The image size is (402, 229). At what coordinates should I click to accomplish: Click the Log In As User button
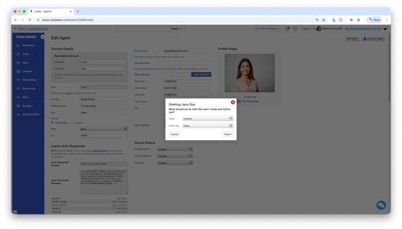point(373,39)
